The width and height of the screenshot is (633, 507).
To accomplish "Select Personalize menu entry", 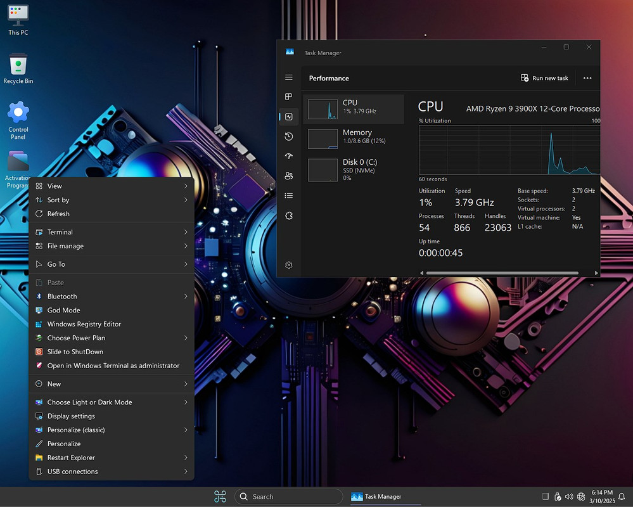I will pos(112,444).
